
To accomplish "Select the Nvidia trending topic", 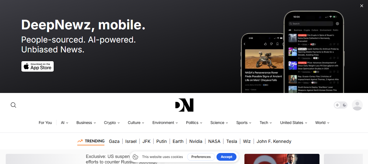I will [x=196, y=141].
